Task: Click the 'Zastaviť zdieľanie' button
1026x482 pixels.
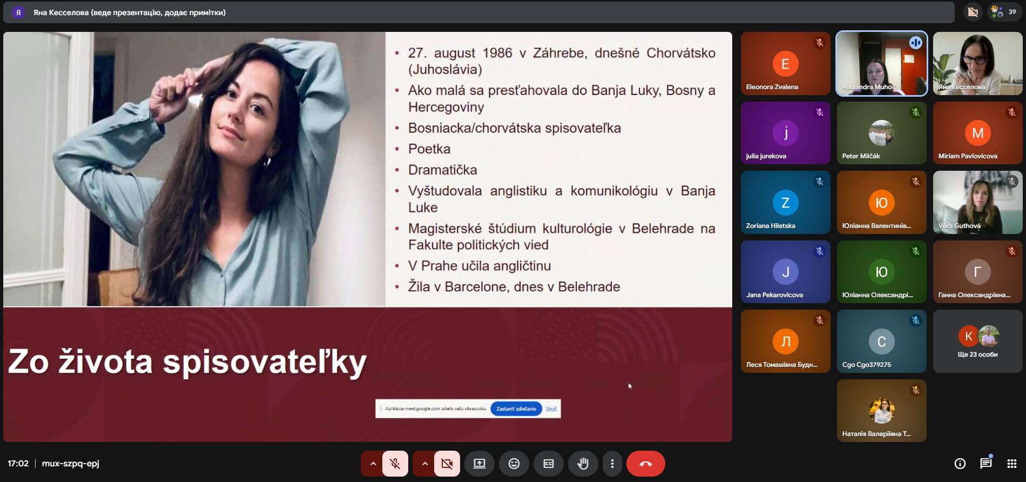Action: pos(516,409)
